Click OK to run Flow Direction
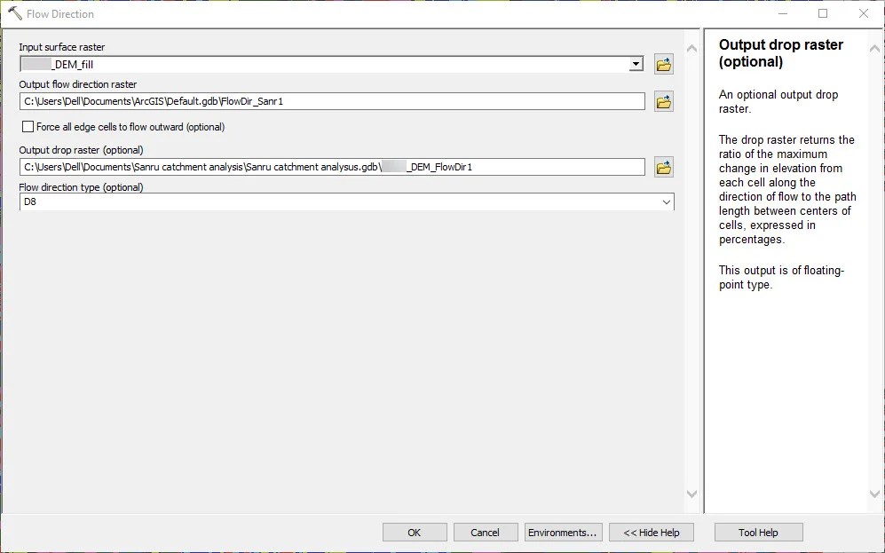 click(414, 532)
